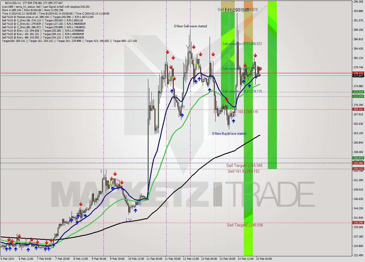Click the '6 Feb 12:00' time axis label
The image size is (365, 262).
click(x=26, y=259)
